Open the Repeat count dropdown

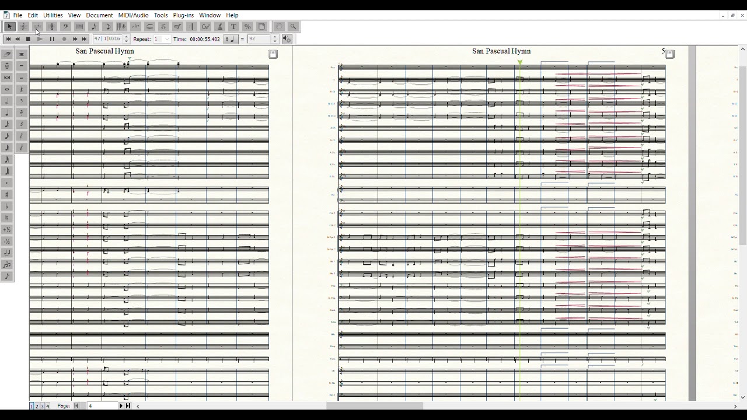(167, 39)
